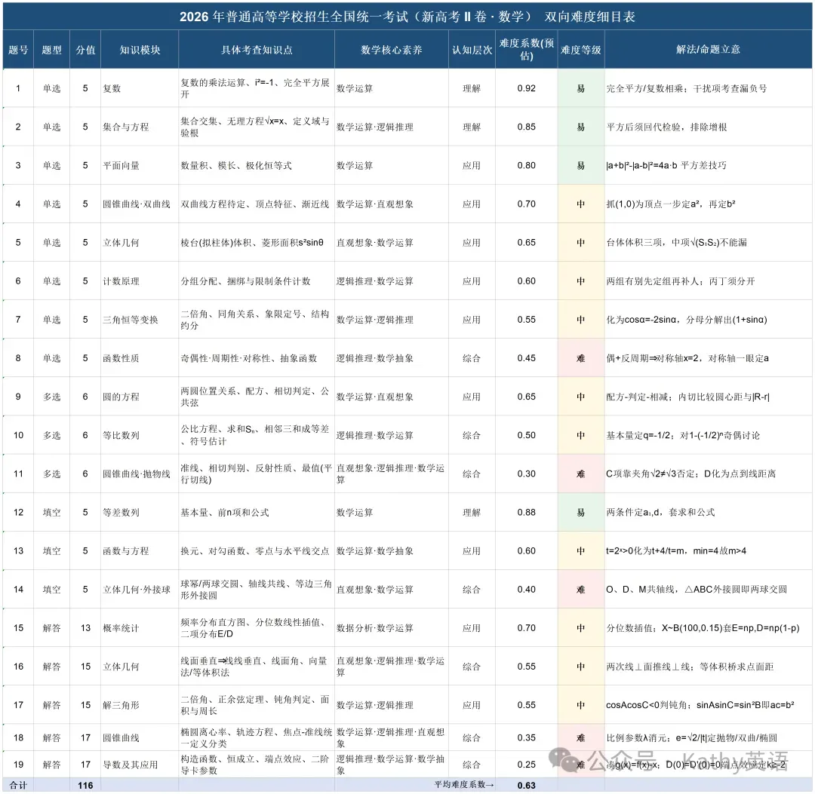The width and height of the screenshot is (815, 794).
Task: Select the 导数及其应用 cell
Action: (x=140, y=765)
